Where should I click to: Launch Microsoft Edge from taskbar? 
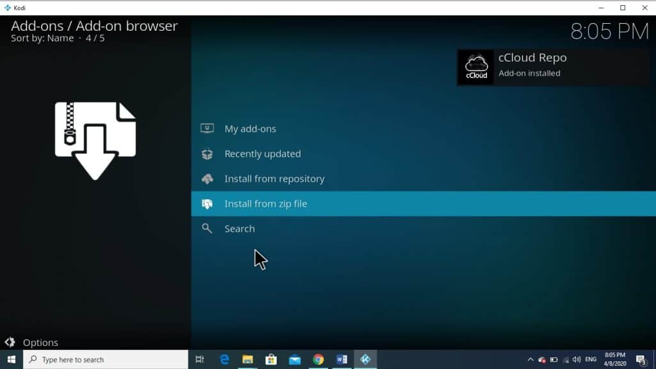pos(225,359)
